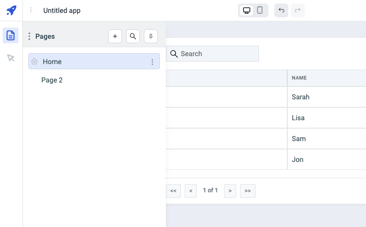Click the redo arrow button
Screen dimensions: 366x227
[x=298, y=10]
